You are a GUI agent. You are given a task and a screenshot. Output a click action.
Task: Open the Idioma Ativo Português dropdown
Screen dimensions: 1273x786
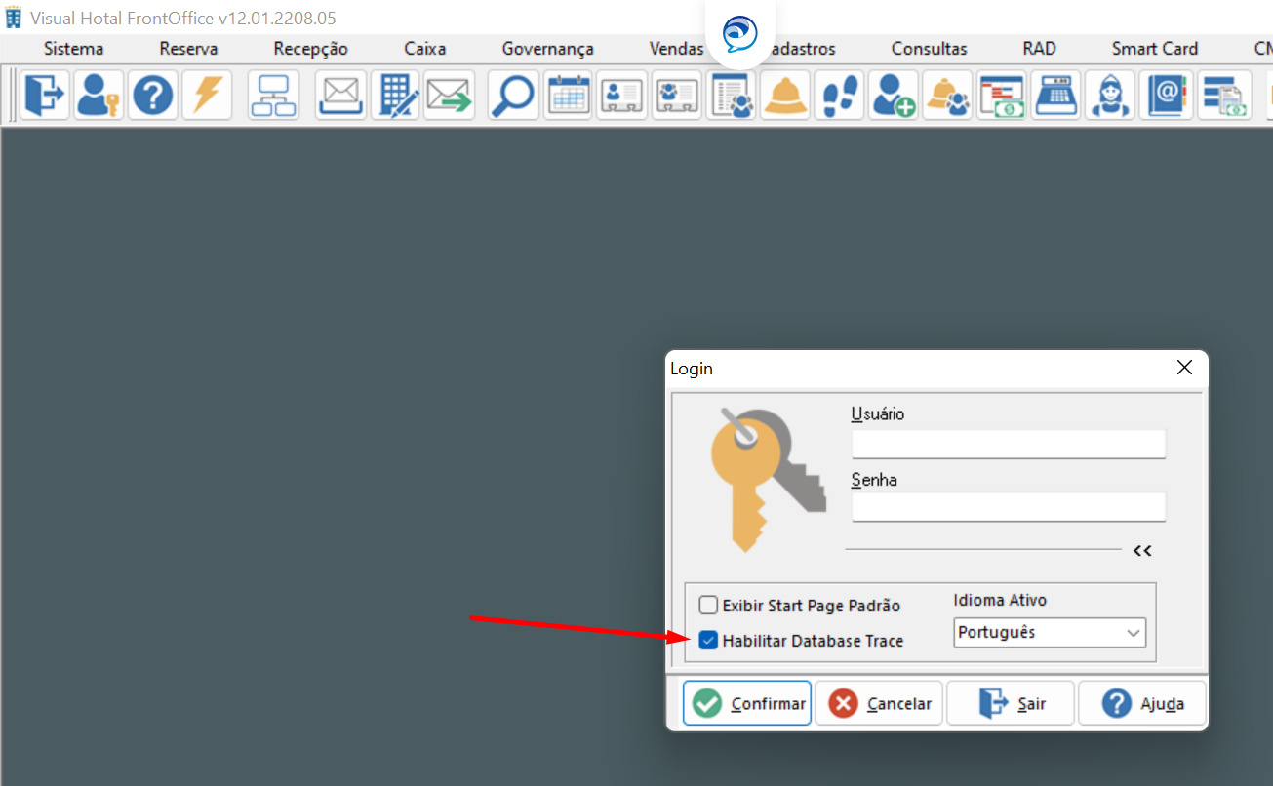coord(1050,633)
